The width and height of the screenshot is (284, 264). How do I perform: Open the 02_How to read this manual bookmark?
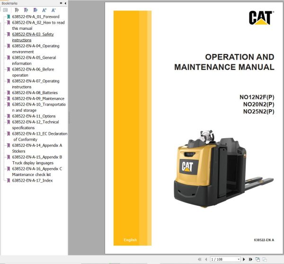pyautogui.click(x=38, y=26)
